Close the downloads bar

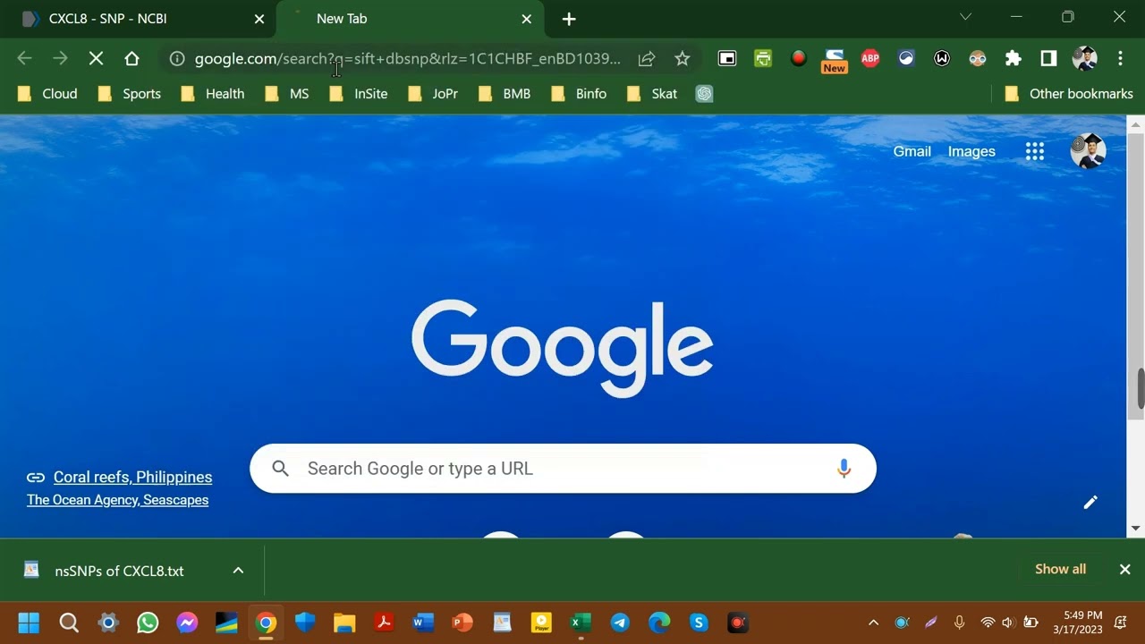pos(1125,569)
